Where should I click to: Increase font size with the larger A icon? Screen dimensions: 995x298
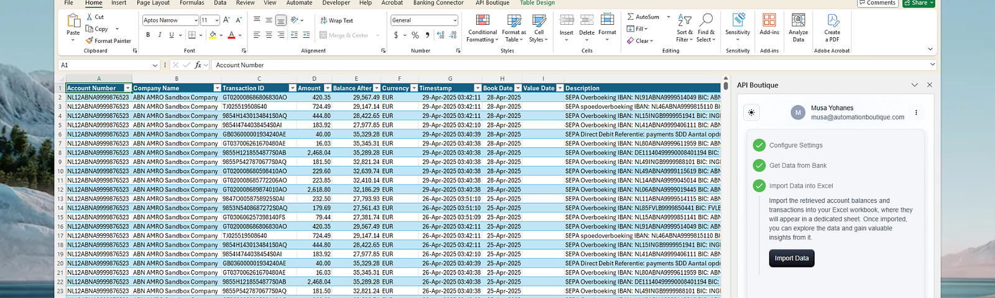(226, 20)
